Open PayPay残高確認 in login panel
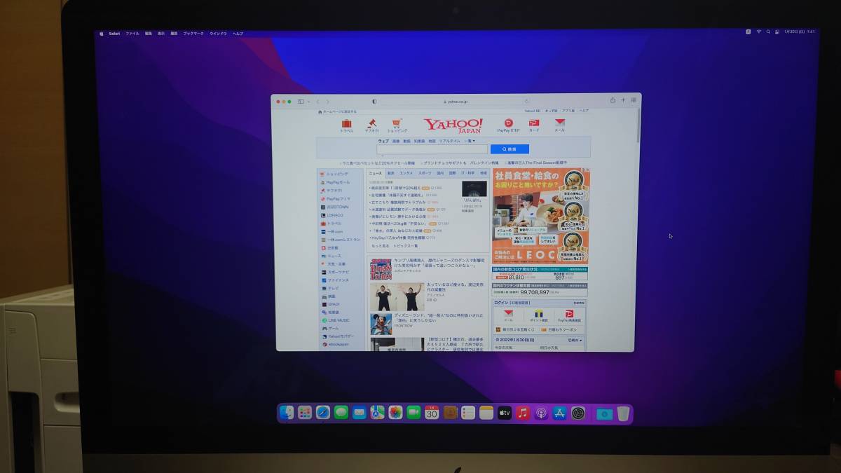Viewport: 841px width, 473px height. coord(570,316)
